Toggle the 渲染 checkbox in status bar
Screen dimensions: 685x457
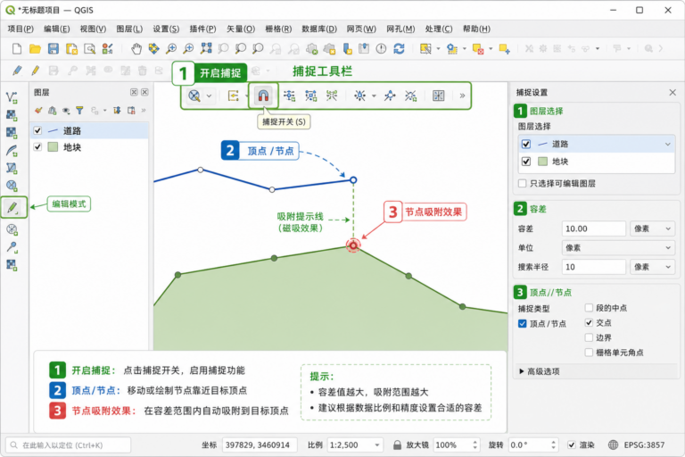pyautogui.click(x=572, y=445)
